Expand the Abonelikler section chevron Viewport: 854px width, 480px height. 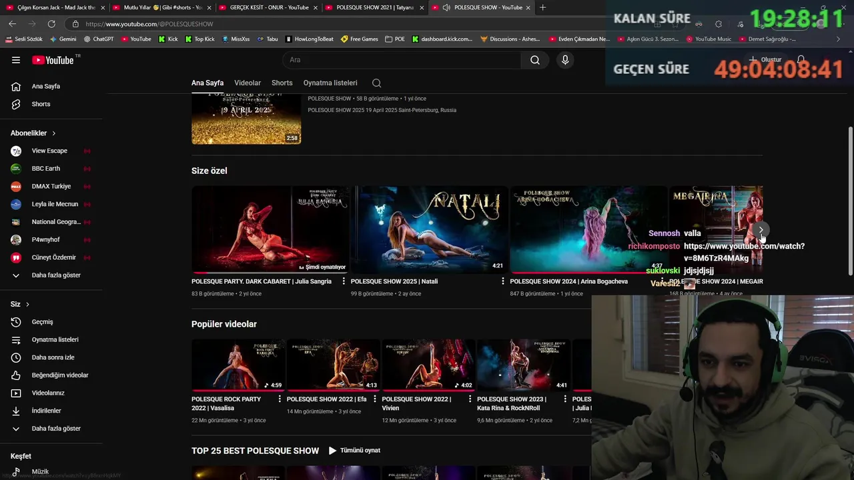(54, 133)
